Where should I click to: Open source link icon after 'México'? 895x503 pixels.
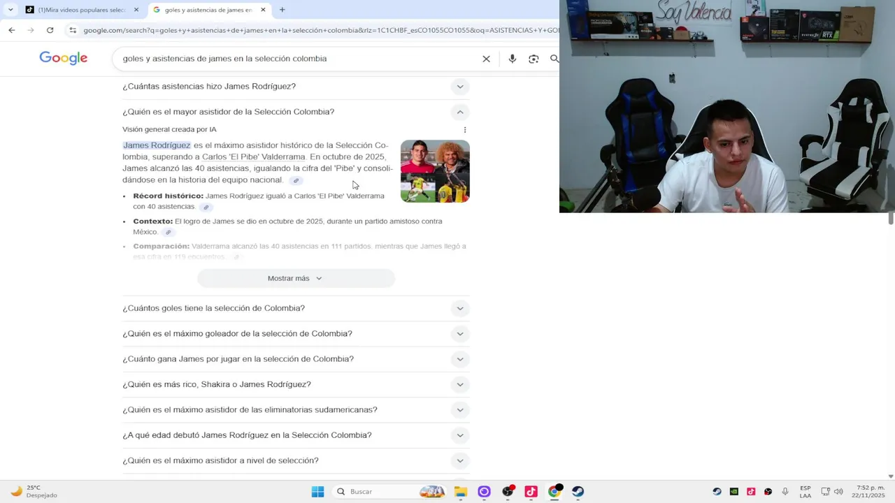168,233
